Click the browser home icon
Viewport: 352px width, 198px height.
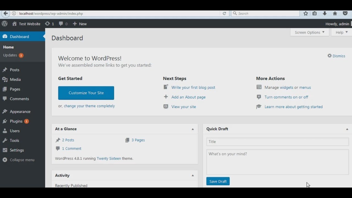coord(335,13)
